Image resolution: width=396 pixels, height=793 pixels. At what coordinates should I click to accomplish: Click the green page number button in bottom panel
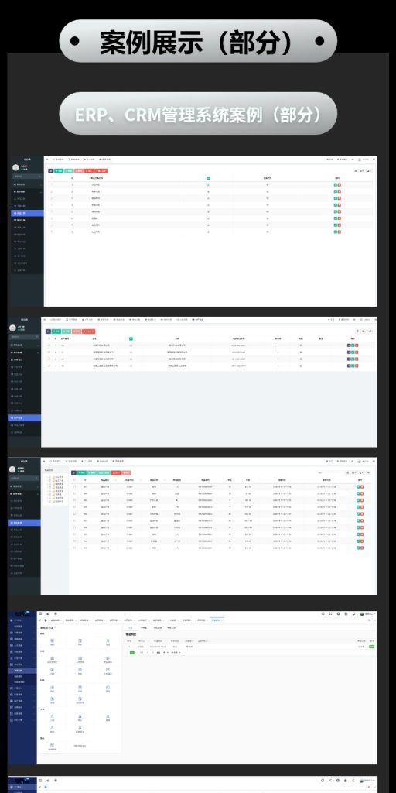(132, 652)
